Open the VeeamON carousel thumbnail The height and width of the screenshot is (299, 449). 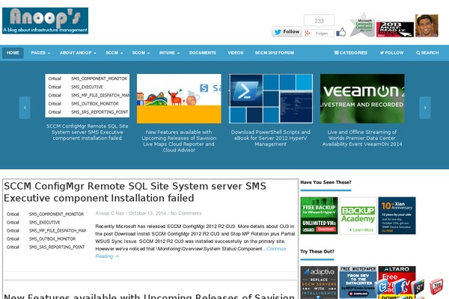(x=362, y=99)
